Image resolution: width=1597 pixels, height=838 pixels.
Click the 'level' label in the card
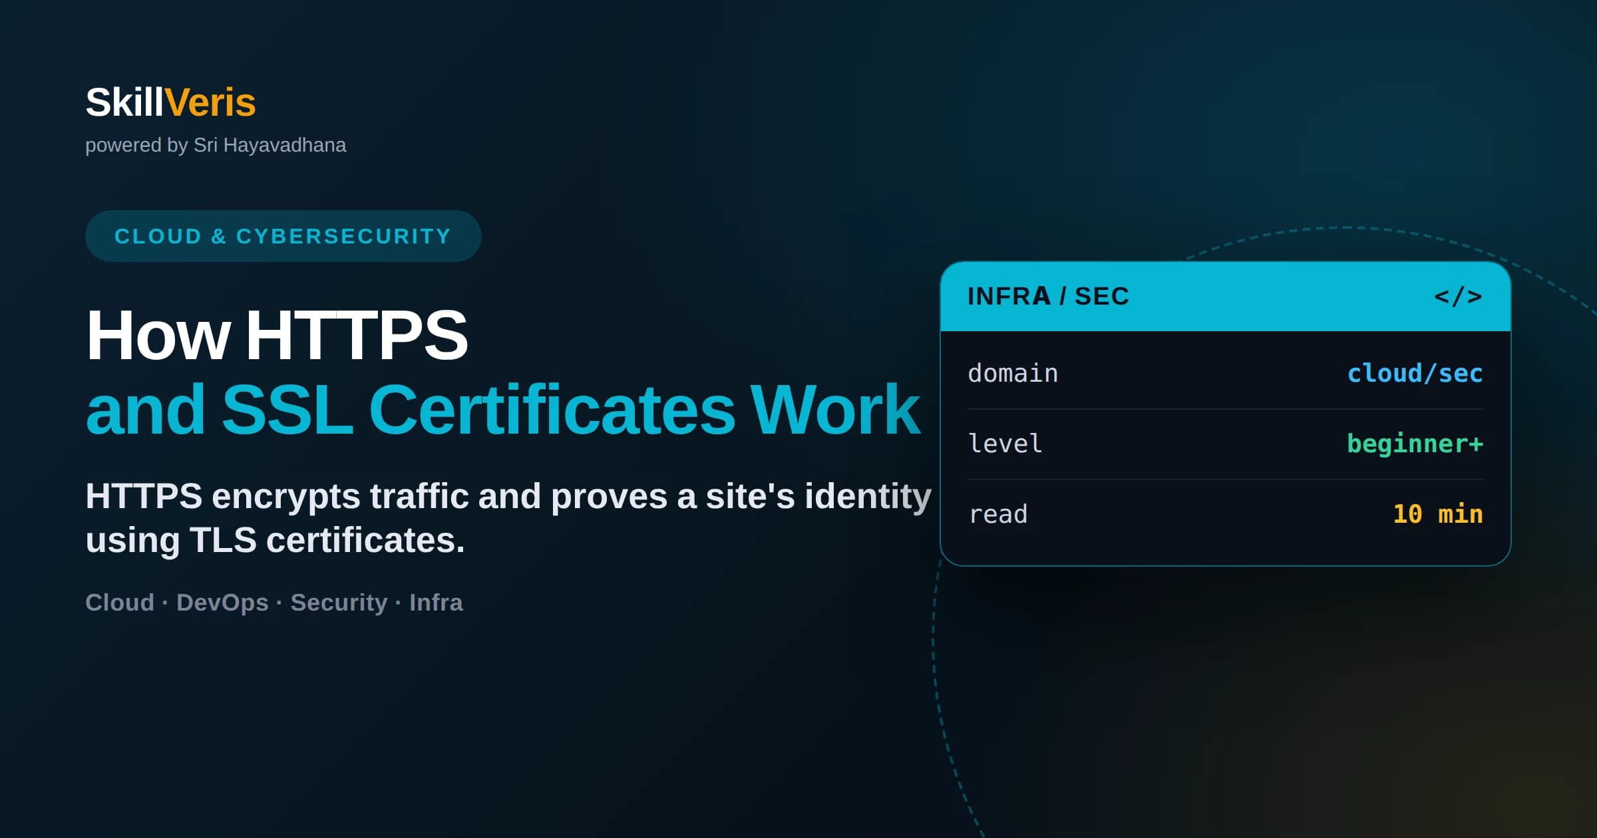(x=1005, y=444)
